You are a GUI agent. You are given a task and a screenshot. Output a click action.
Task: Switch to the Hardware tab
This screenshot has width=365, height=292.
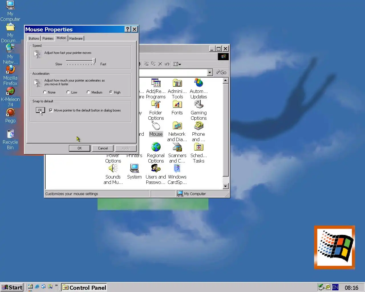point(76,38)
